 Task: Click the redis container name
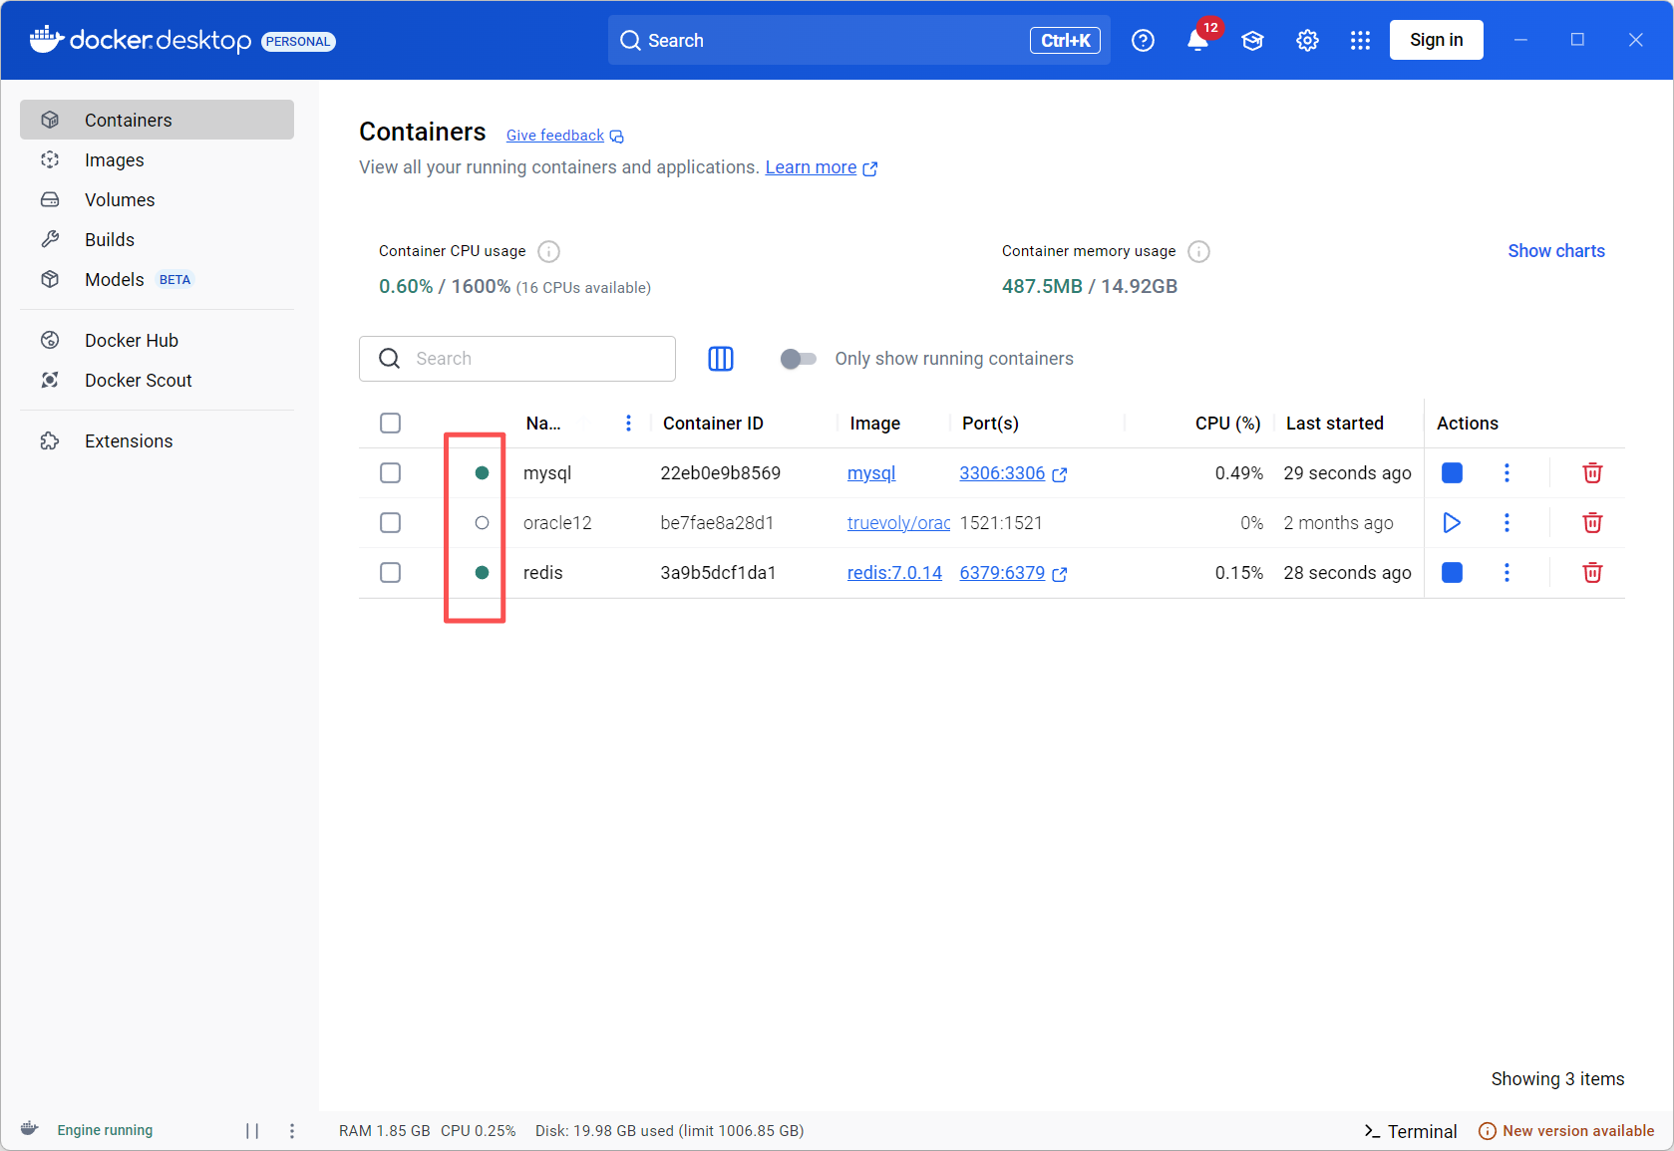[x=542, y=573]
